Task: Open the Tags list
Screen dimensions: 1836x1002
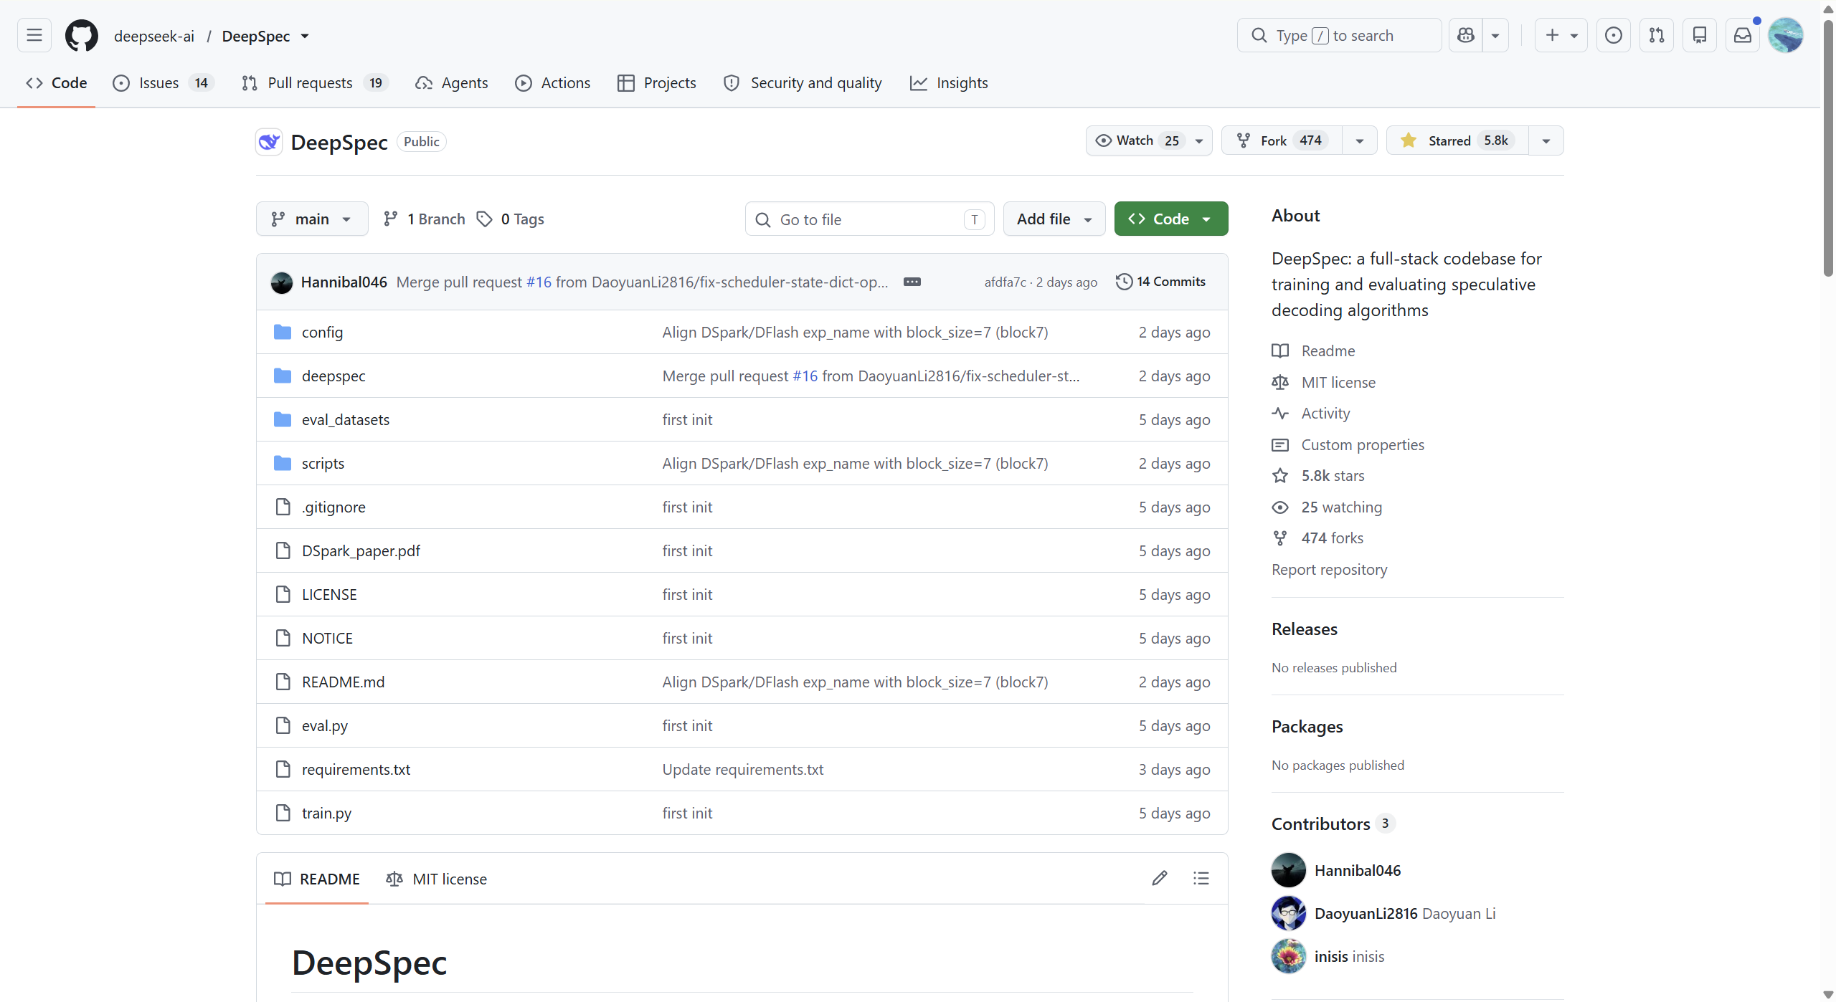Action: pos(511,219)
